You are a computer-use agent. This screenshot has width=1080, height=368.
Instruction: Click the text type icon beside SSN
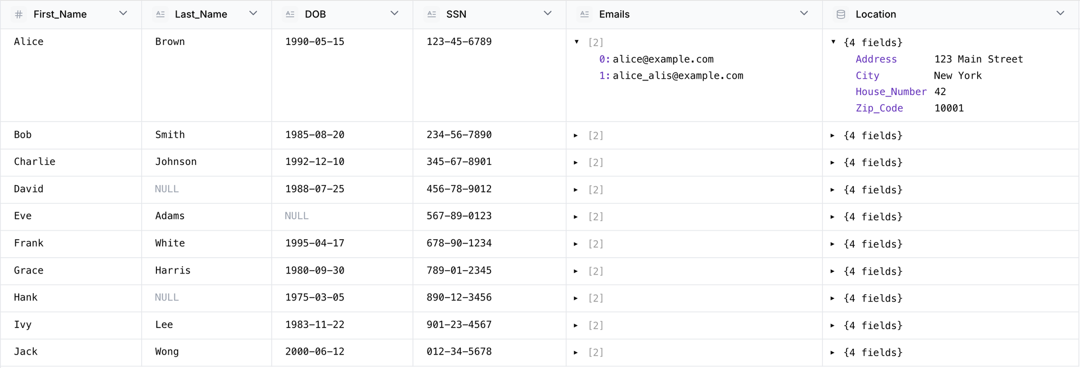click(x=431, y=15)
